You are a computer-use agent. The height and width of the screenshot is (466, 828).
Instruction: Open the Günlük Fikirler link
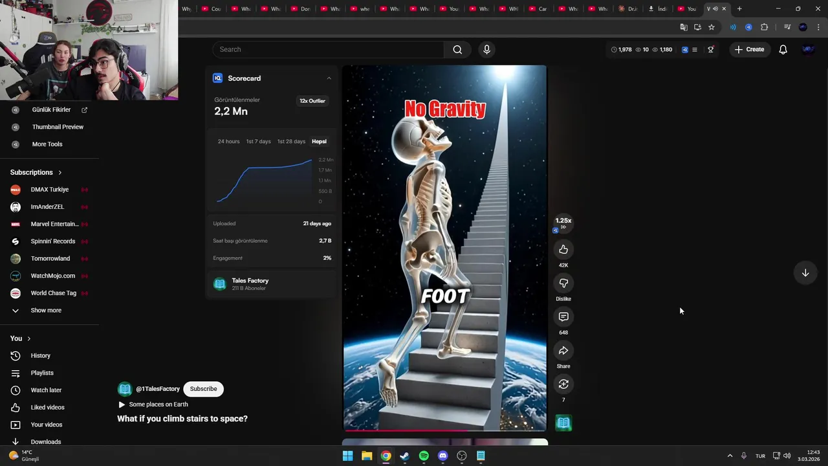51,110
